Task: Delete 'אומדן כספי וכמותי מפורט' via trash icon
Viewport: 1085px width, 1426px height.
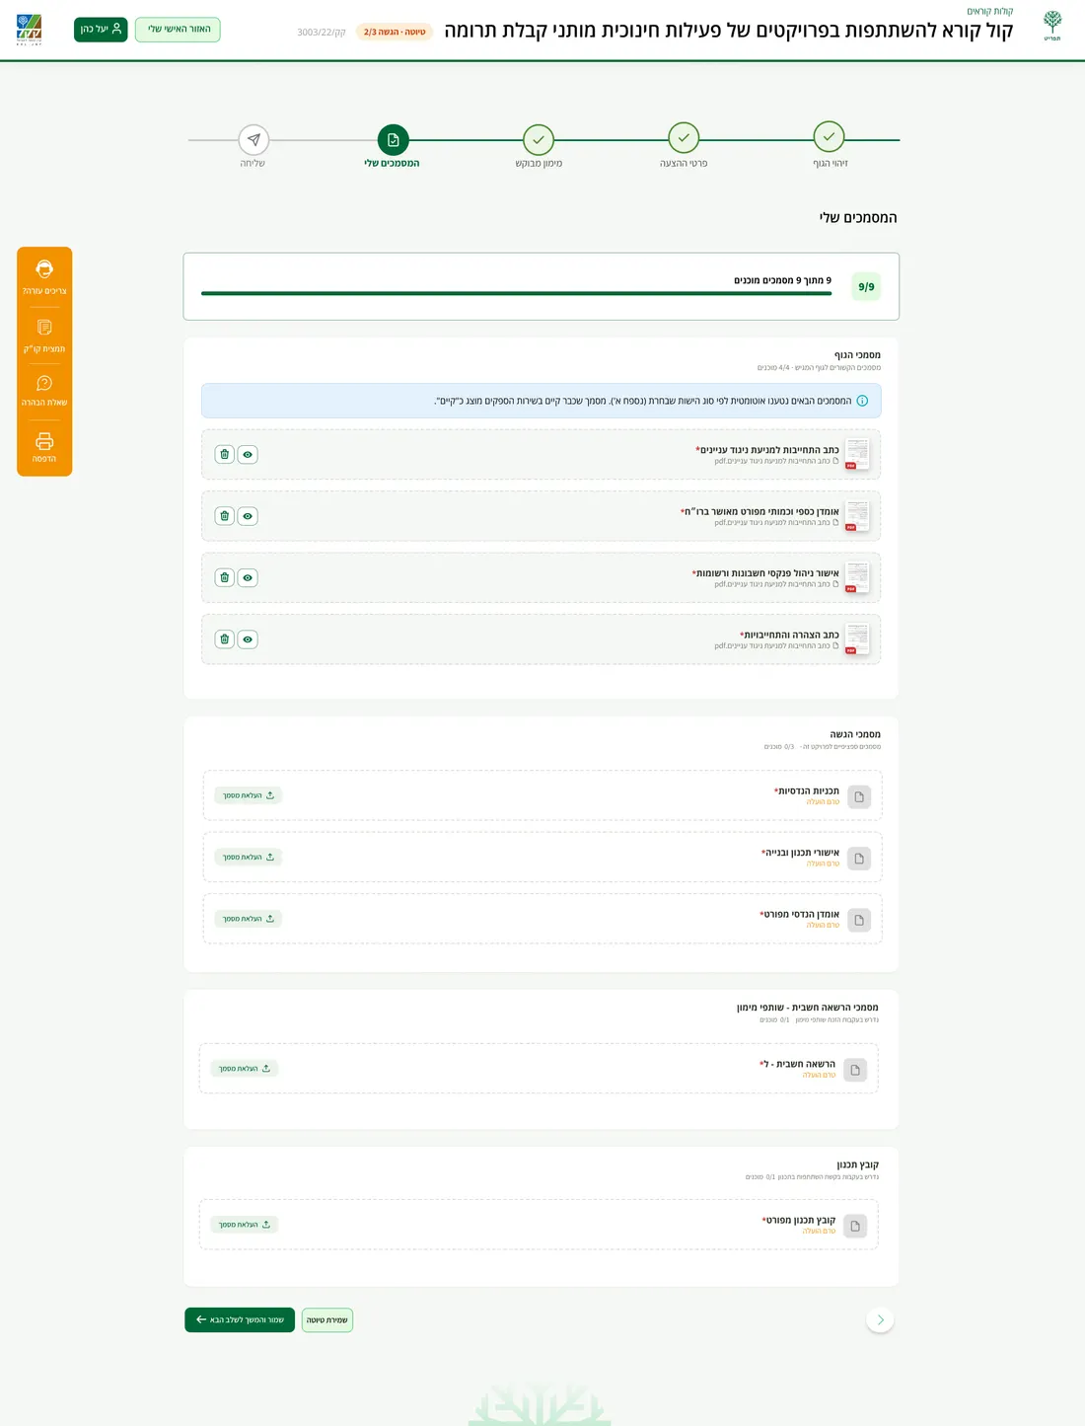Action: (x=225, y=516)
